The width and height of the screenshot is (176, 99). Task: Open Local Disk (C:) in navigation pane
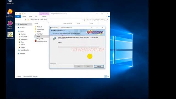(x=25, y=50)
